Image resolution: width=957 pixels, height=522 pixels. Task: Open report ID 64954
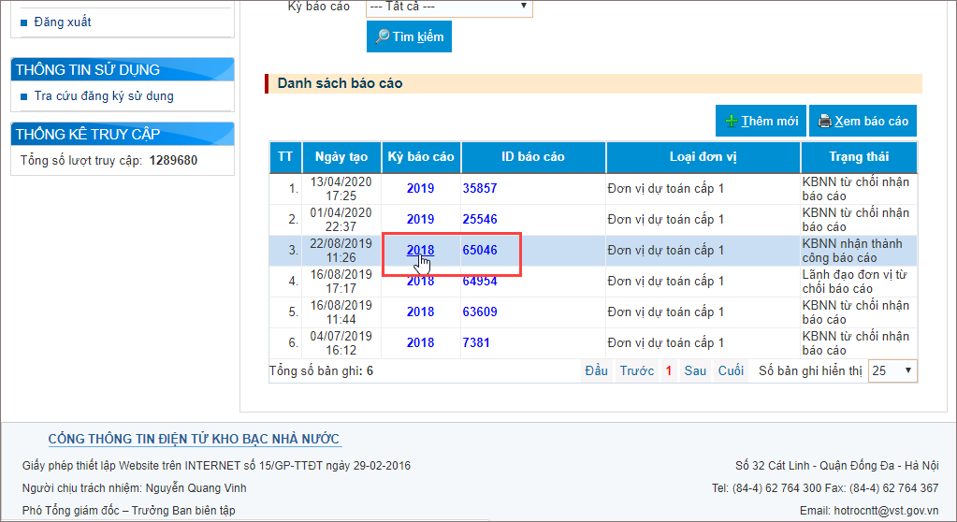point(480,282)
